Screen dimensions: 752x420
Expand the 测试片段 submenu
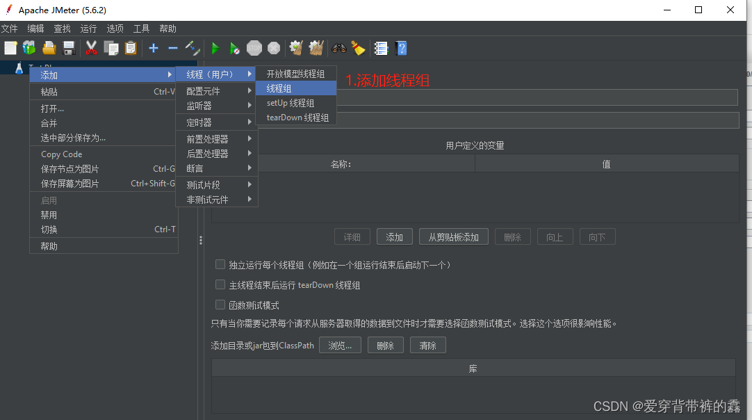coord(217,185)
